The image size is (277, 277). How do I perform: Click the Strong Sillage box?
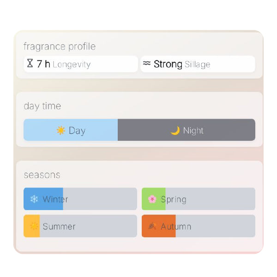click(198, 64)
